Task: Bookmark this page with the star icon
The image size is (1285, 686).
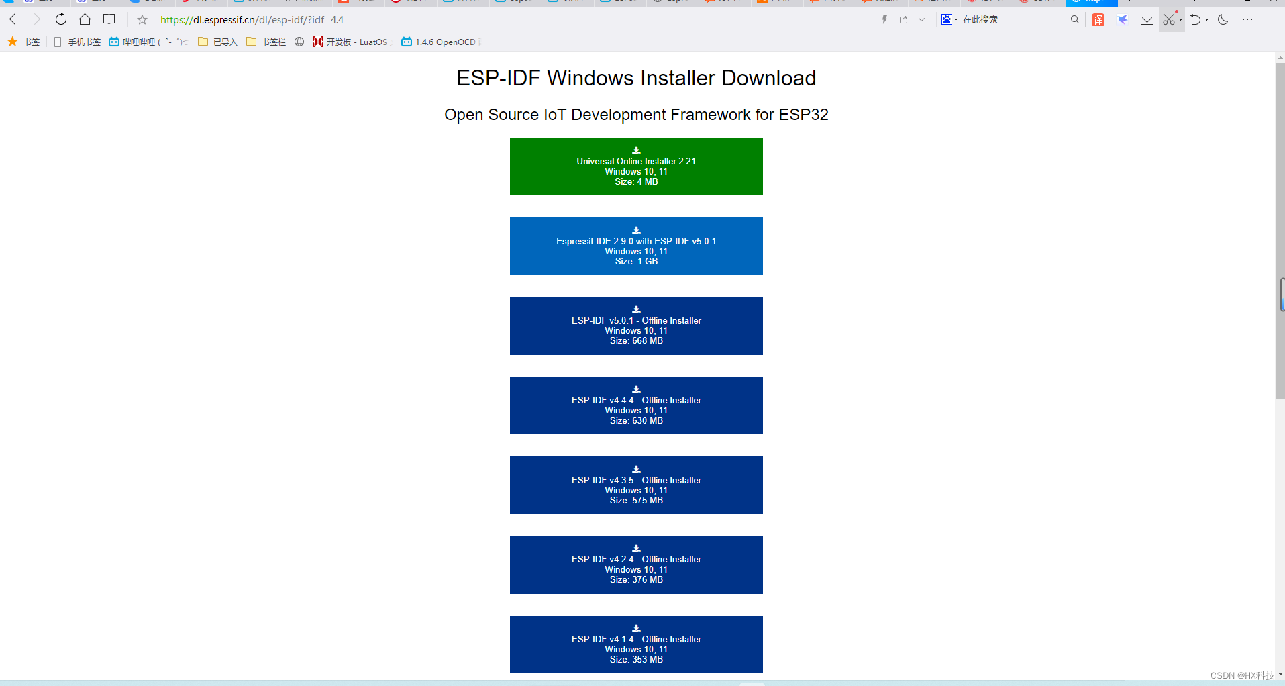Action: (x=142, y=19)
